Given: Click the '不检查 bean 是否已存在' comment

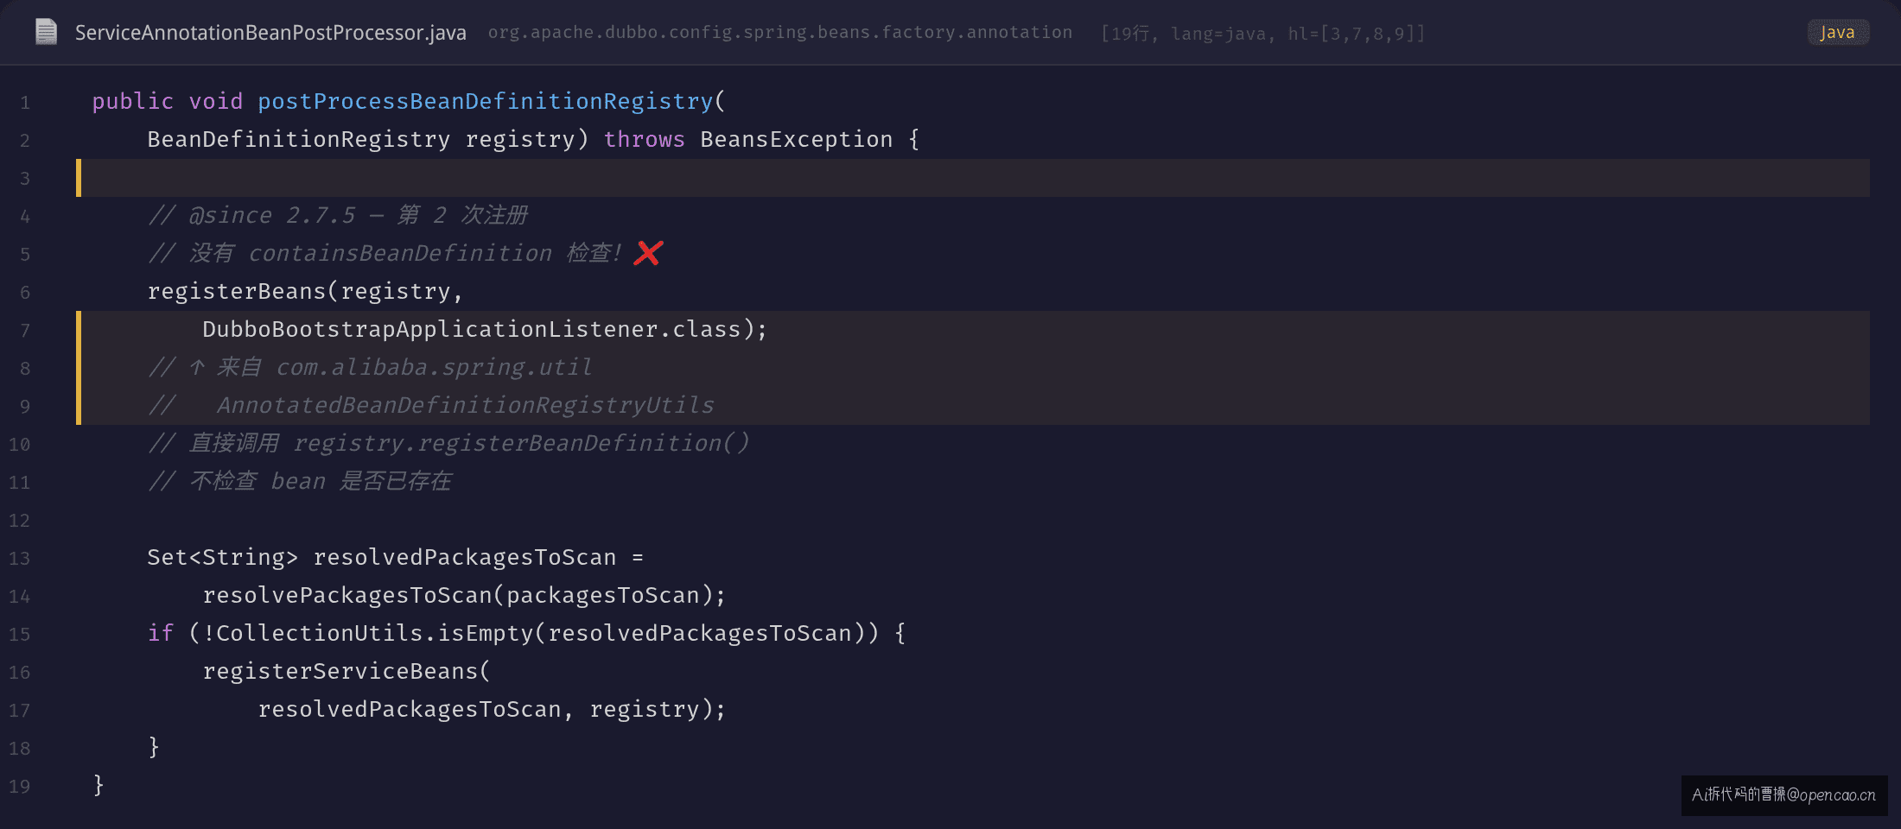Looking at the screenshot, I should (x=301, y=481).
